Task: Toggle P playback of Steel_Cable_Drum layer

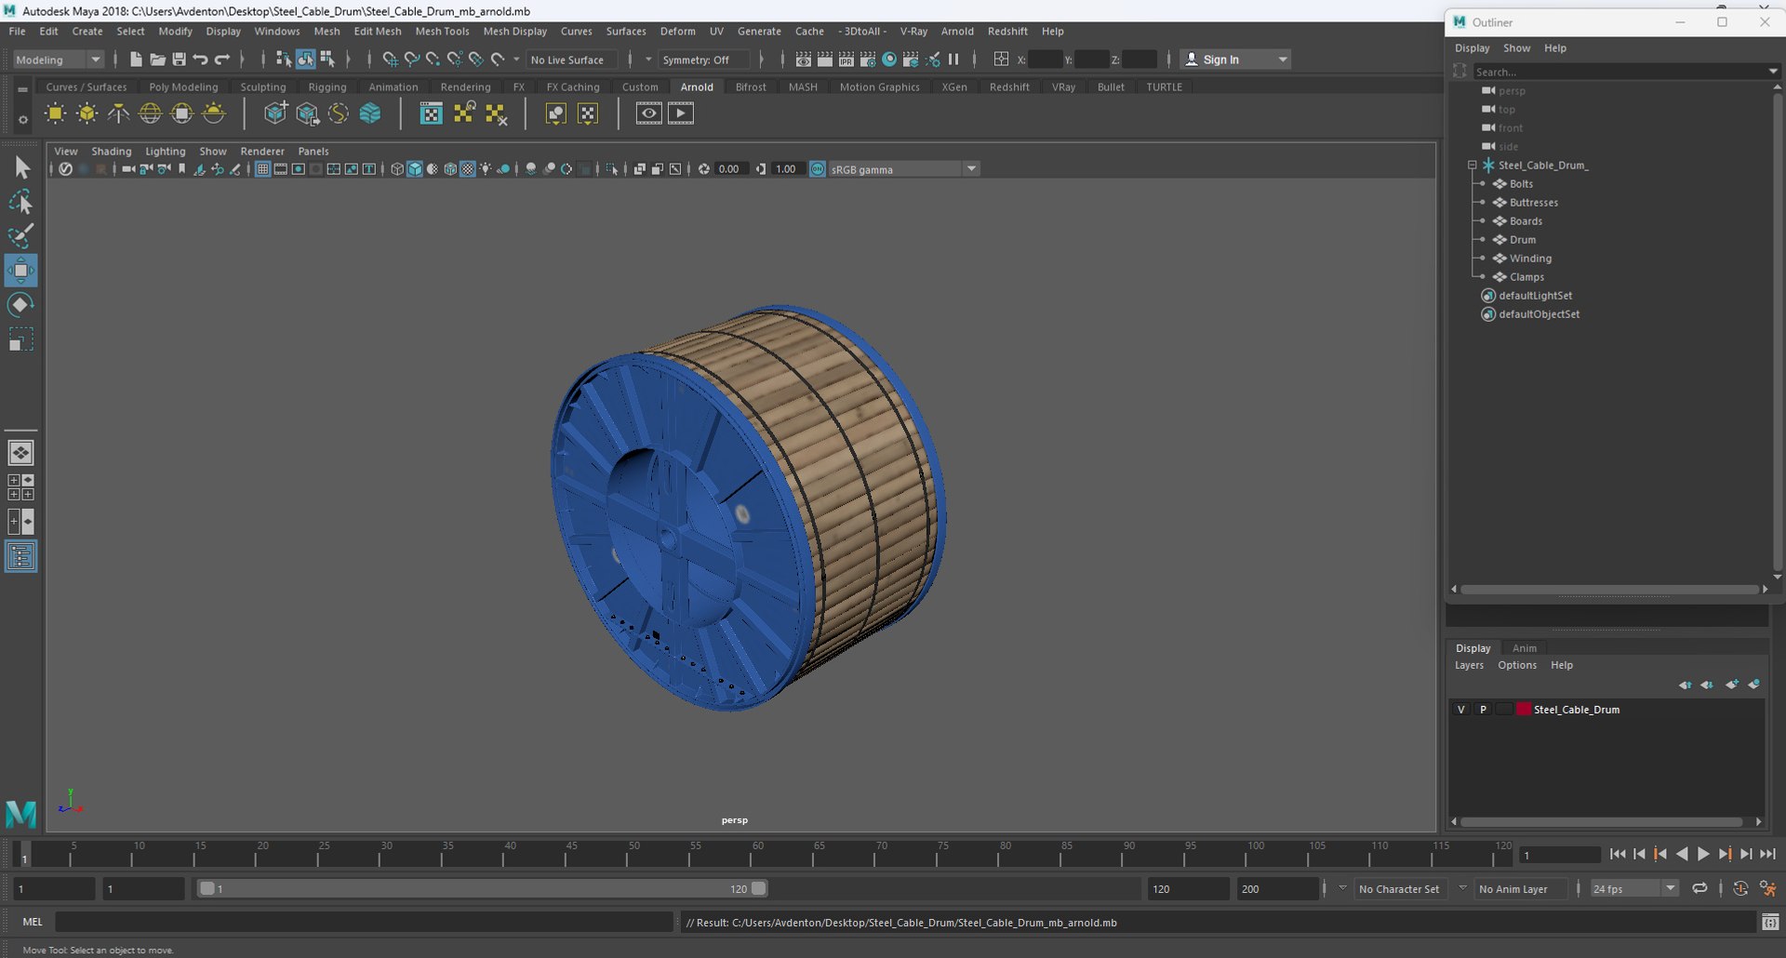Action: point(1484,710)
